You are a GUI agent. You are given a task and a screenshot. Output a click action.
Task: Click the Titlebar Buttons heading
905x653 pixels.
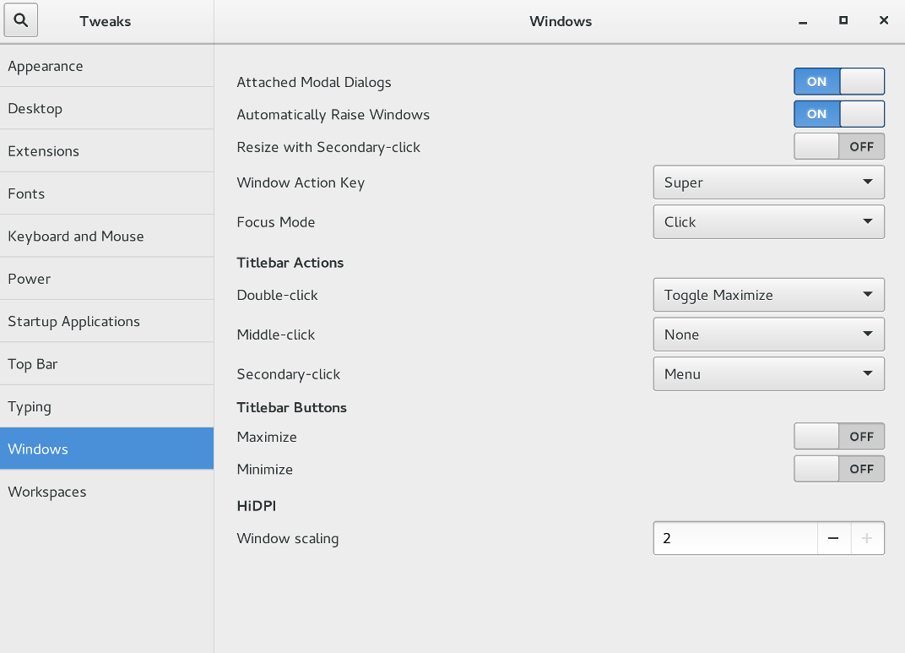click(x=291, y=408)
